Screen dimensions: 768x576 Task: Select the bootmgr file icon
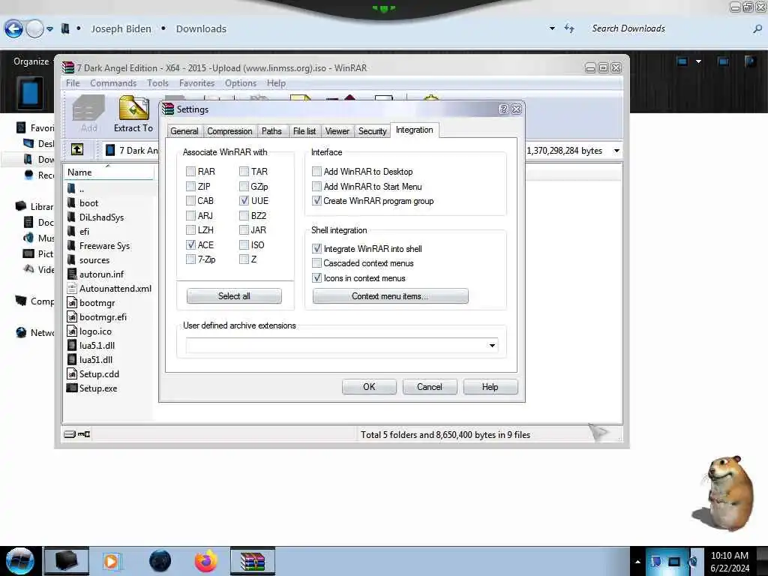tap(71, 303)
